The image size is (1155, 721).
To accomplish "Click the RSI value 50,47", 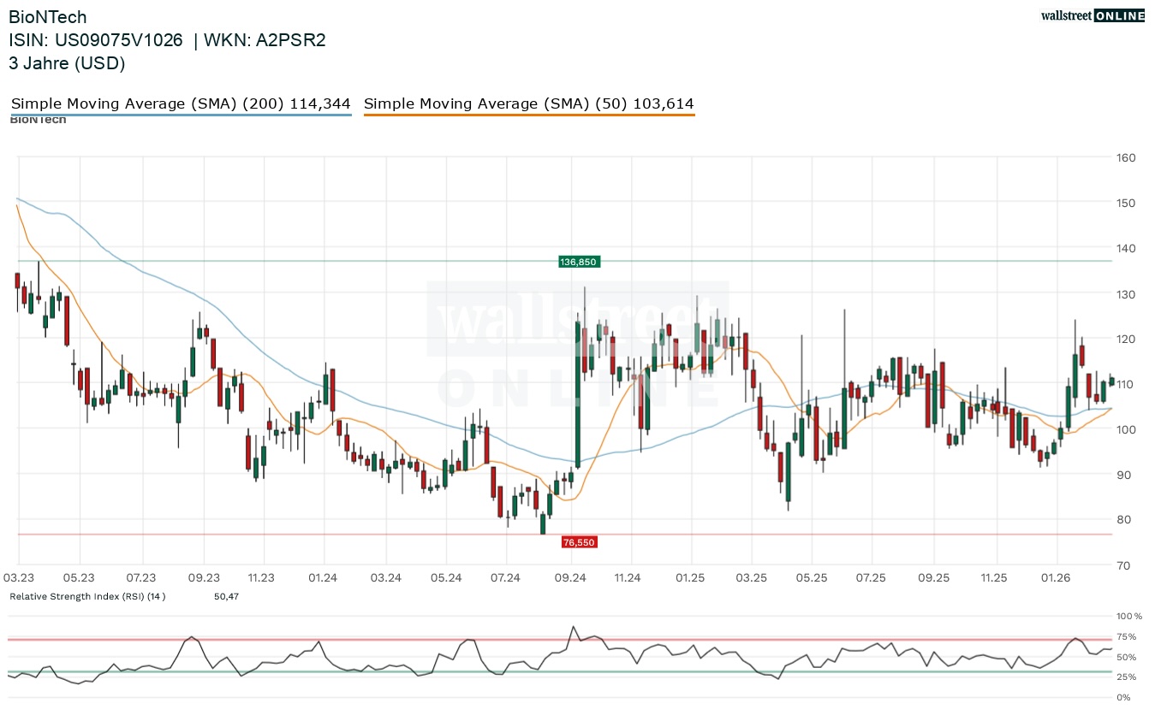I will (226, 596).
